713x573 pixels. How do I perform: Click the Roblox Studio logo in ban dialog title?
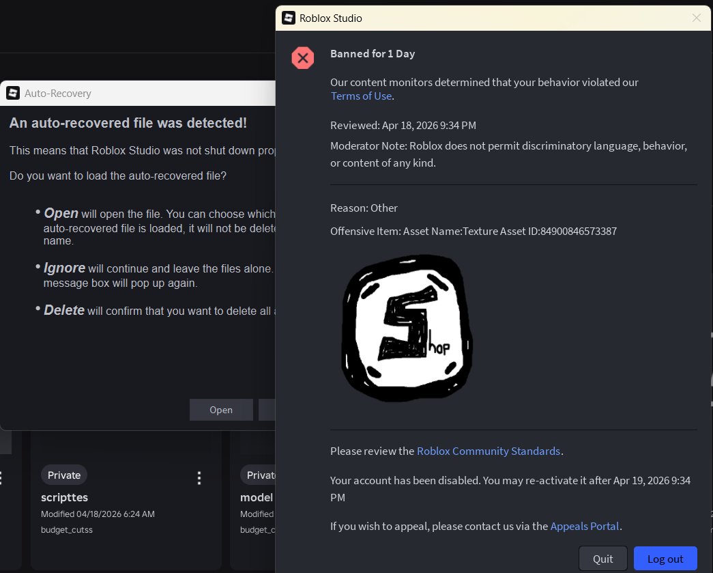coord(289,18)
